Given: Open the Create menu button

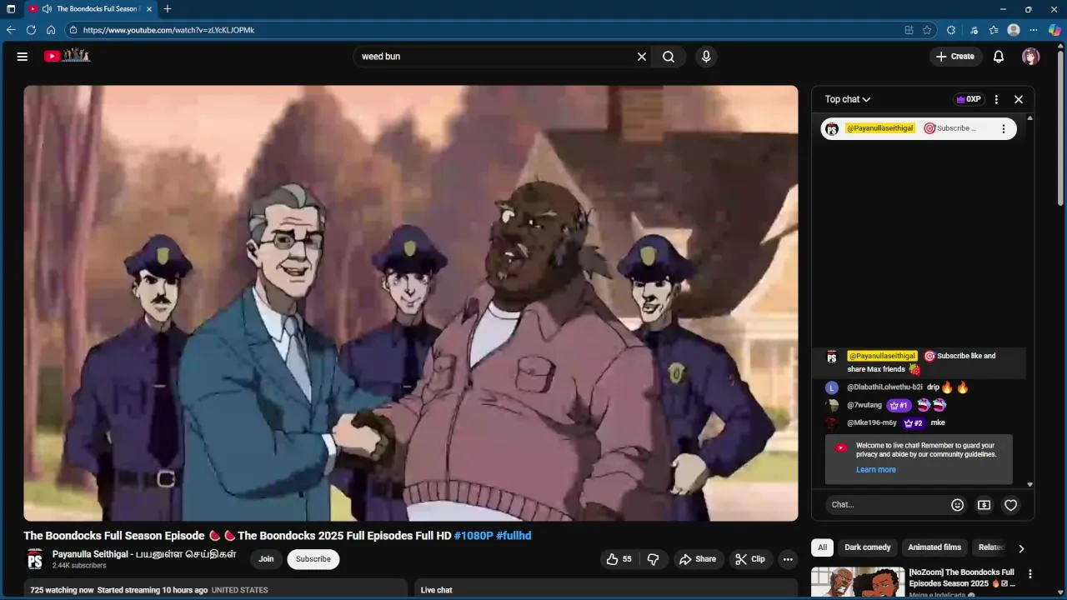Looking at the screenshot, I should click(x=955, y=57).
